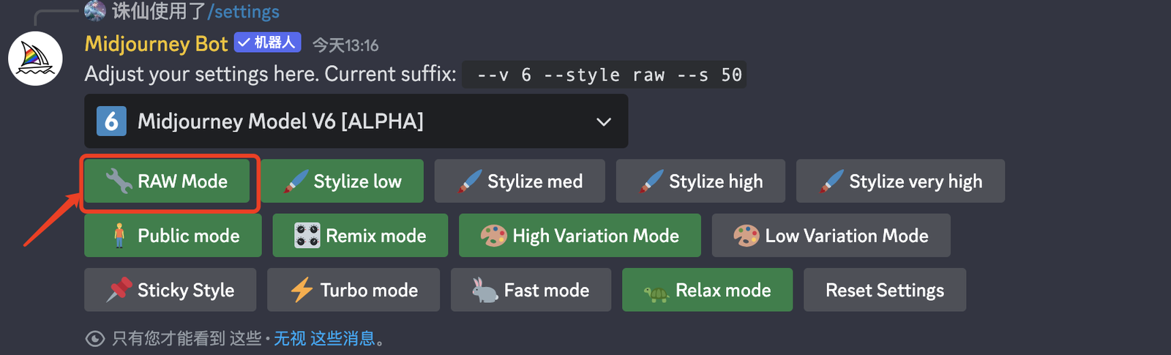Click the Midjourney Bot sailboat avatar
Image resolution: width=1171 pixels, height=355 pixels.
pyautogui.click(x=35, y=59)
